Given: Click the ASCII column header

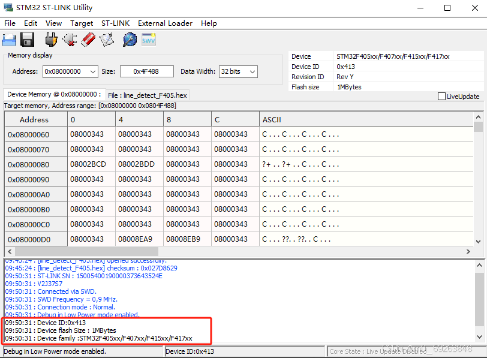Looking at the screenshot, I should [x=366, y=119].
